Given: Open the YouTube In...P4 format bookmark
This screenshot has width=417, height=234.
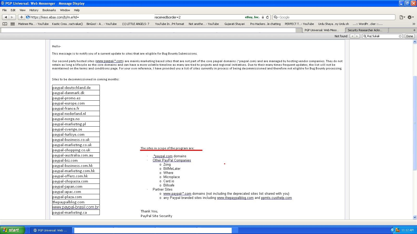Looking at the screenshot, I should 169,24.
